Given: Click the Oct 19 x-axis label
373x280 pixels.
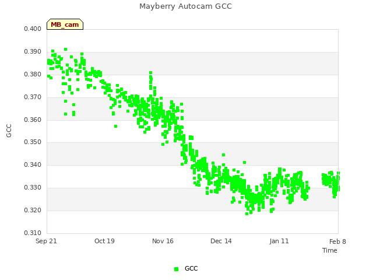Looking at the screenshot, I should pos(104,241).
